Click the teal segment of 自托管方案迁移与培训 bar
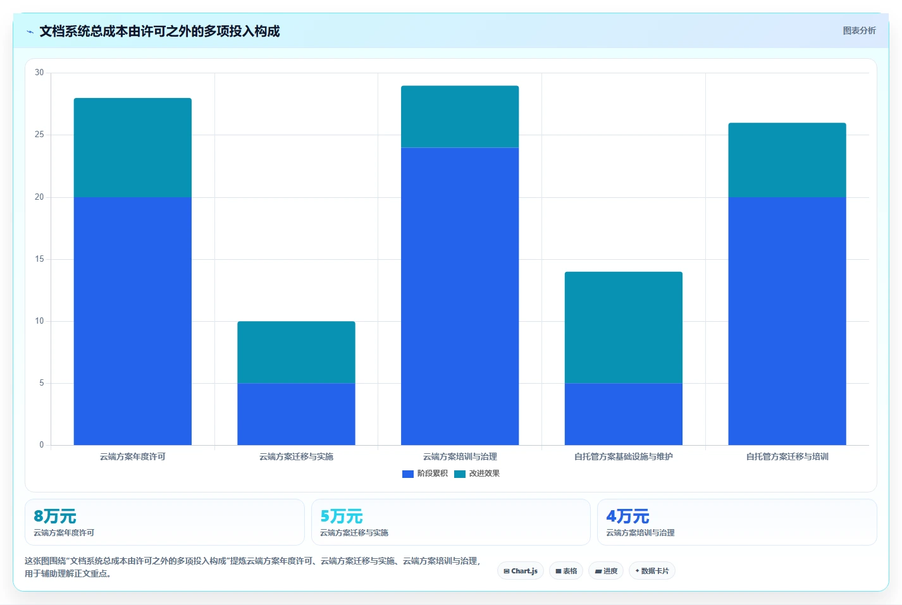 (x=787, y=160)
